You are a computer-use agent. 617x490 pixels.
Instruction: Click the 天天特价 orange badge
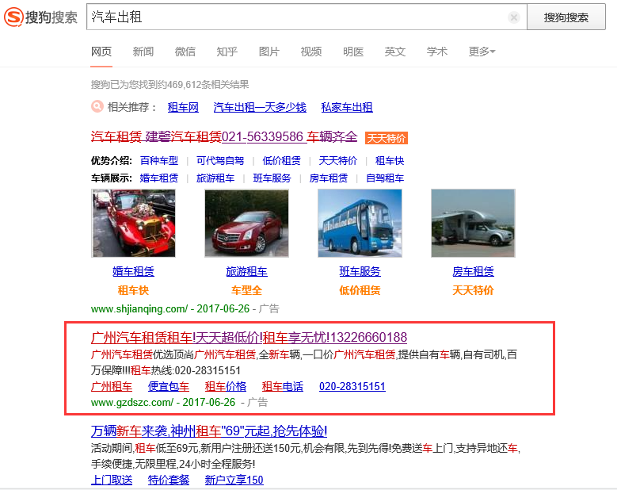point(387,138)
